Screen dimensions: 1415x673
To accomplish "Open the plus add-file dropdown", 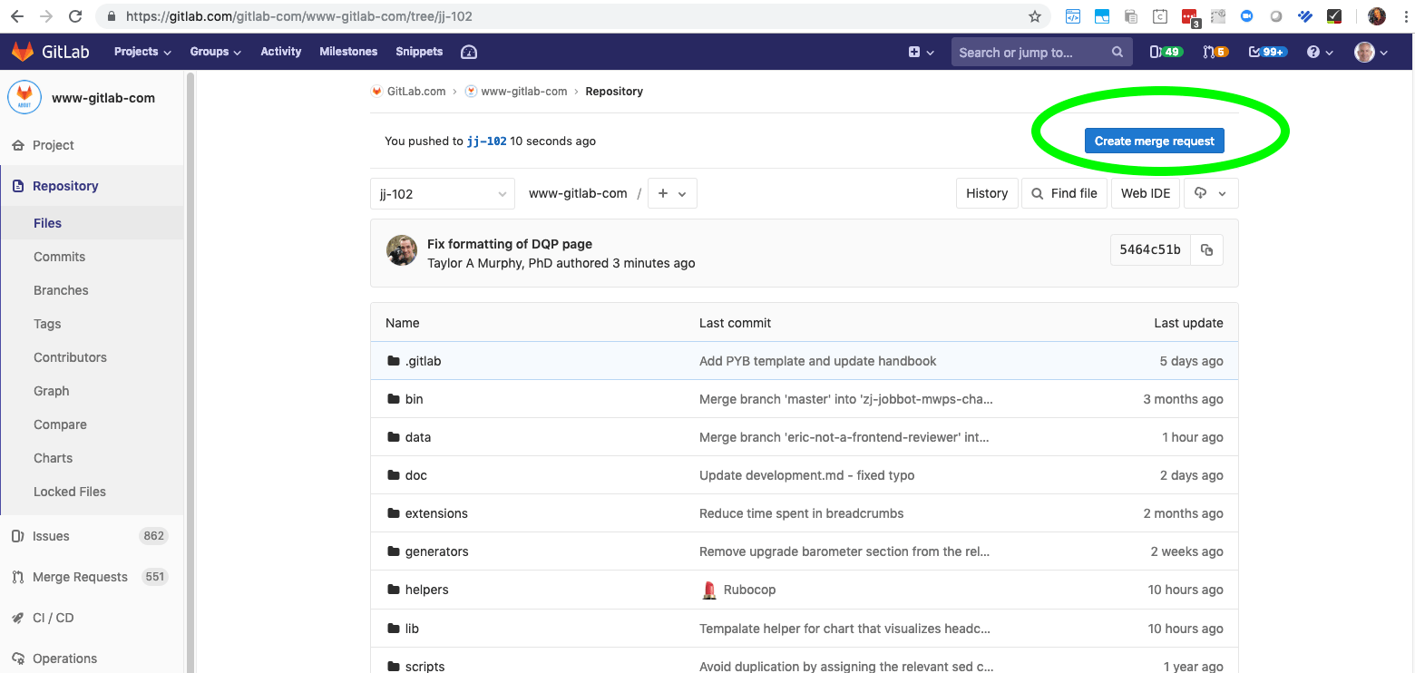I will (x=672, y=193).
